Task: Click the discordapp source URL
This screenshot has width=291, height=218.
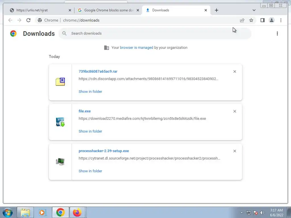Action: pos(148,79)
